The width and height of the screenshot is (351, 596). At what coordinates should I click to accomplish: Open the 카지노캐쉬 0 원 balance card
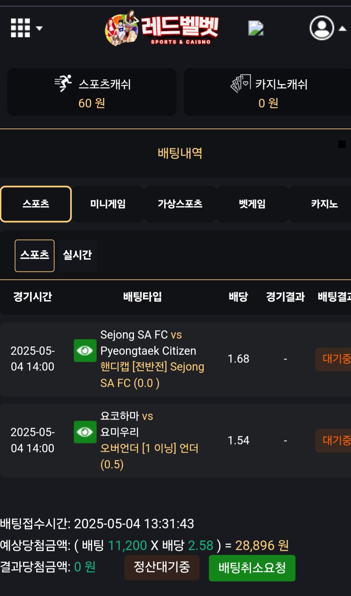click(x=267, y=92)
